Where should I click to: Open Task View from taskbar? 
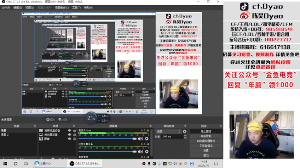(x=26, y=164)
